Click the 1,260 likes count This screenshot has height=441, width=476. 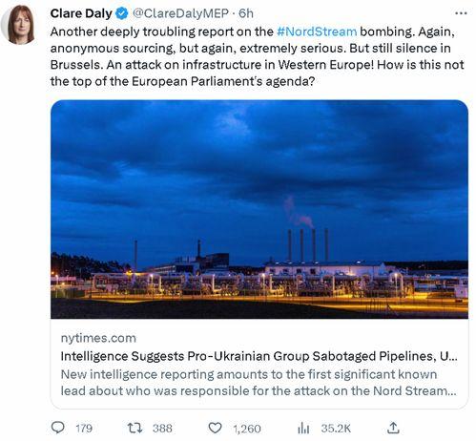pos(247,429)
